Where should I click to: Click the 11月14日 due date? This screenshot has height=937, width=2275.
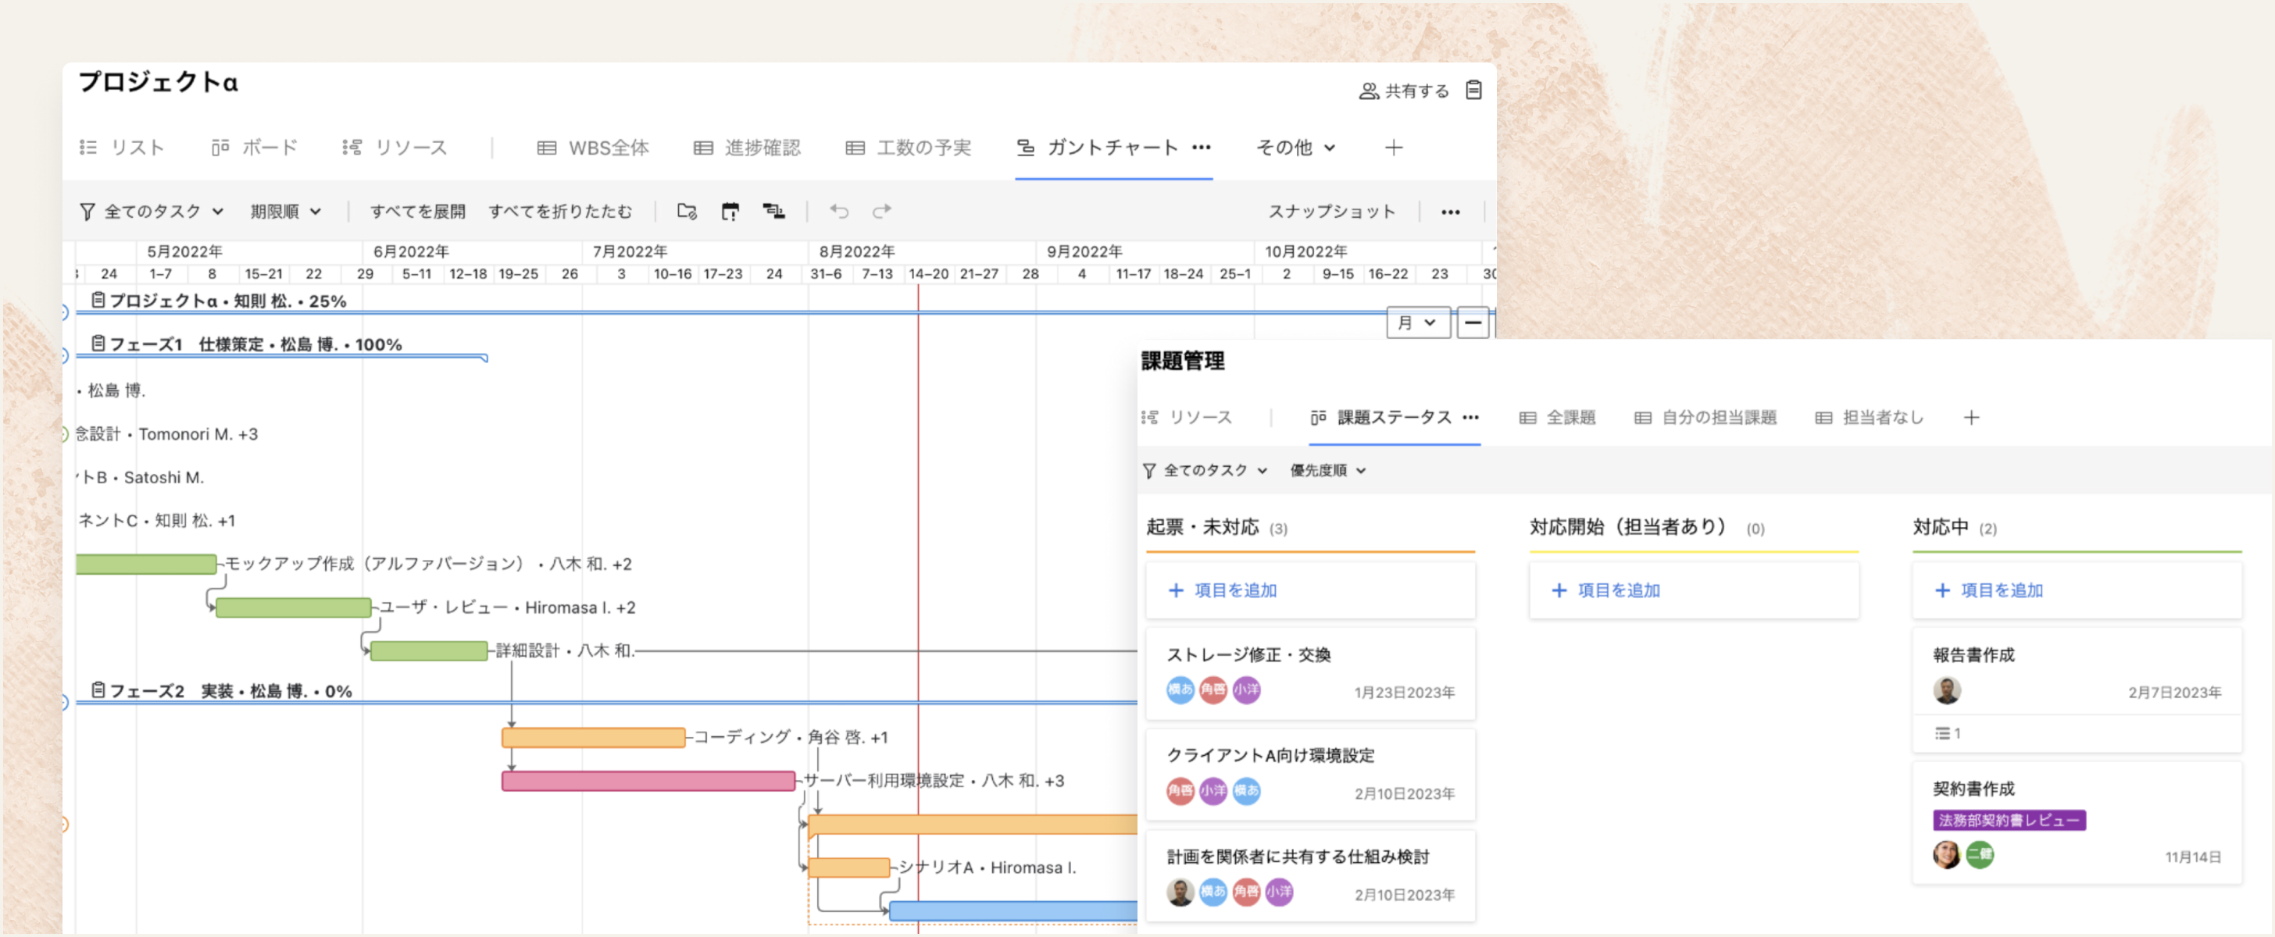pyautogui.click(x=2193, y=857)
